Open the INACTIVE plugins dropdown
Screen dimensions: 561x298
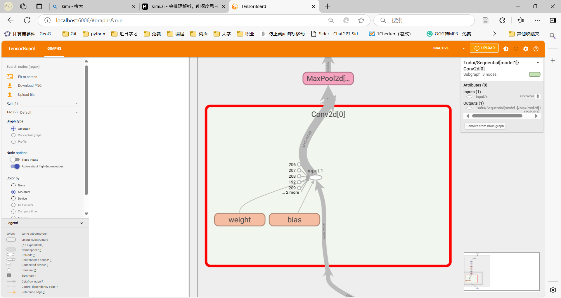(x=449, y=48)
